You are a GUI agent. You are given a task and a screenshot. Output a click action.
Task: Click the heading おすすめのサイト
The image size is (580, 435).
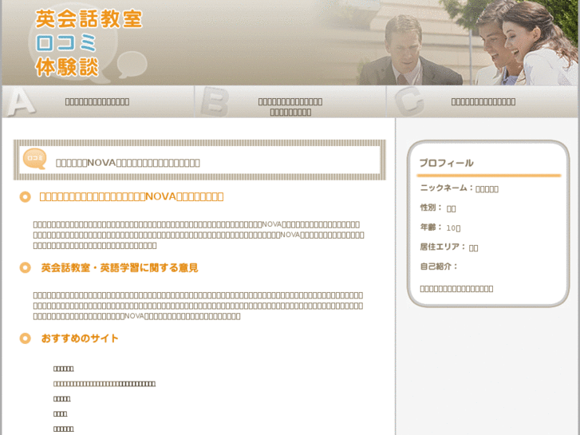pos(80,338)
